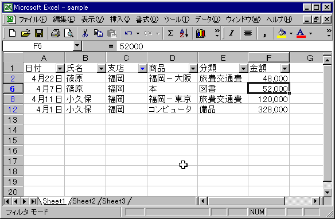
Task: Select the cell containing コンピュータ
Action: click(173, 109)
